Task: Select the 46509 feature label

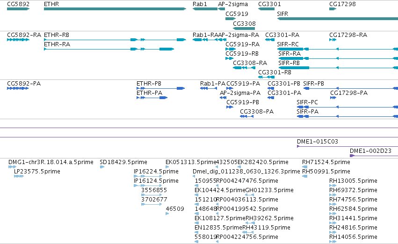Action: [175, 209]
